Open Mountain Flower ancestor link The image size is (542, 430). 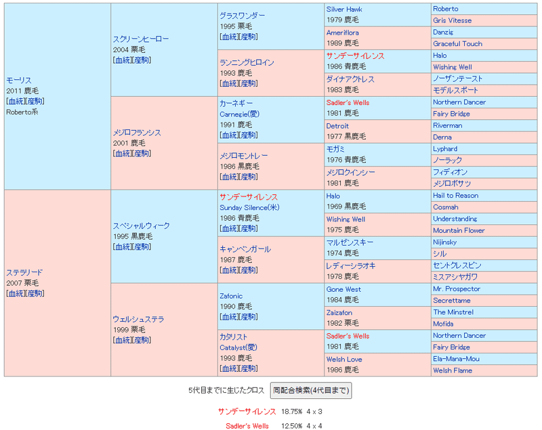tap(459, 230)
